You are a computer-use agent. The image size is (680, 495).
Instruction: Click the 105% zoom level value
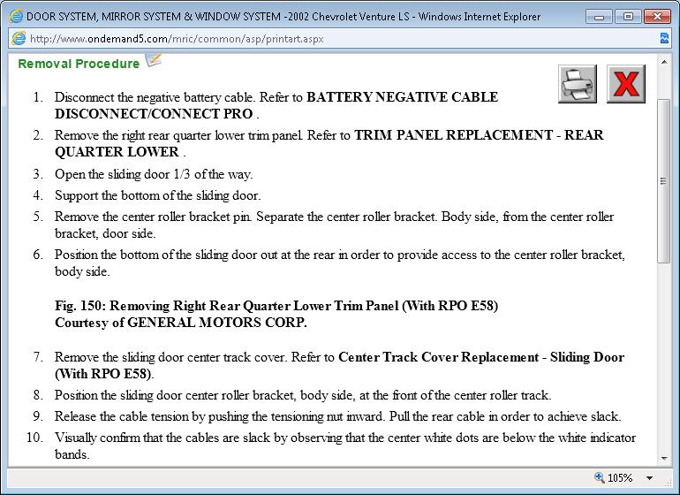click(x=620, y=477)
